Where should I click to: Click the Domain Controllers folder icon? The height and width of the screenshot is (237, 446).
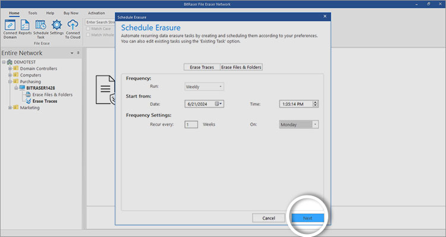(16, 68)
